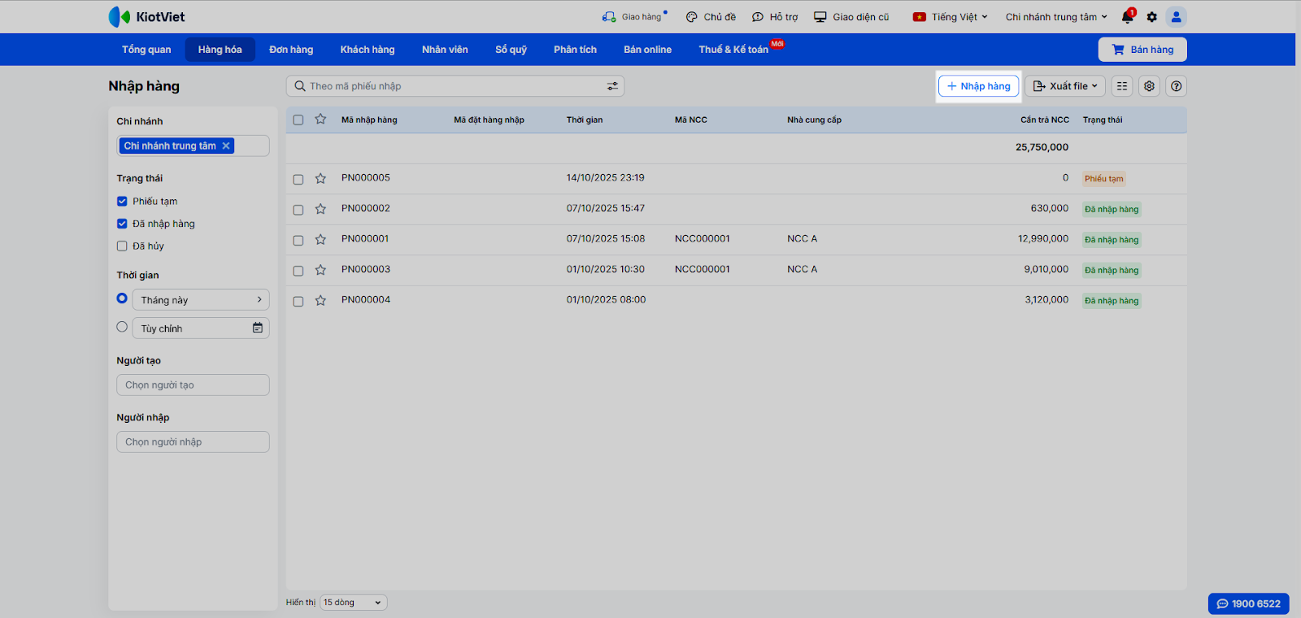Viewport: 1301px width, 618px height.
Task: Expand the Xuất file dropdown
Action: coord(1064,86)
